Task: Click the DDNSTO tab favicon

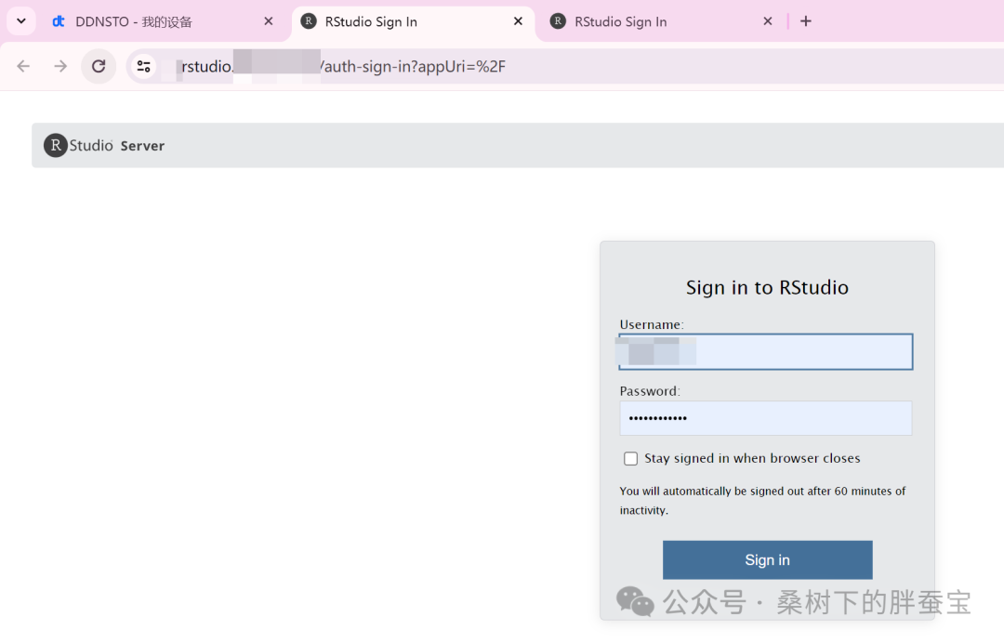Action: tap(59, 21)
